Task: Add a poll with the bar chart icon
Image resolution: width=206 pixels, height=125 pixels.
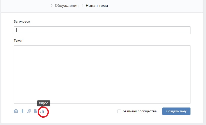Action: [x=42, y=111]
